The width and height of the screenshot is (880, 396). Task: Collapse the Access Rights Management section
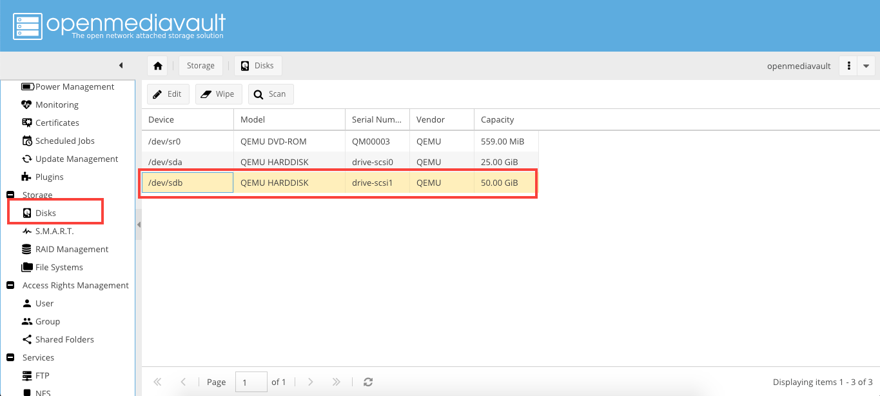(x=10, y=285)
